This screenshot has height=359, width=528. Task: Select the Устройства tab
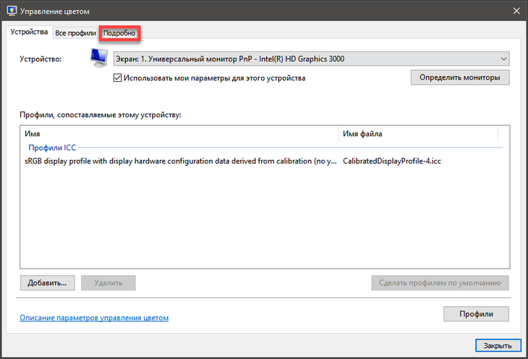30,32
